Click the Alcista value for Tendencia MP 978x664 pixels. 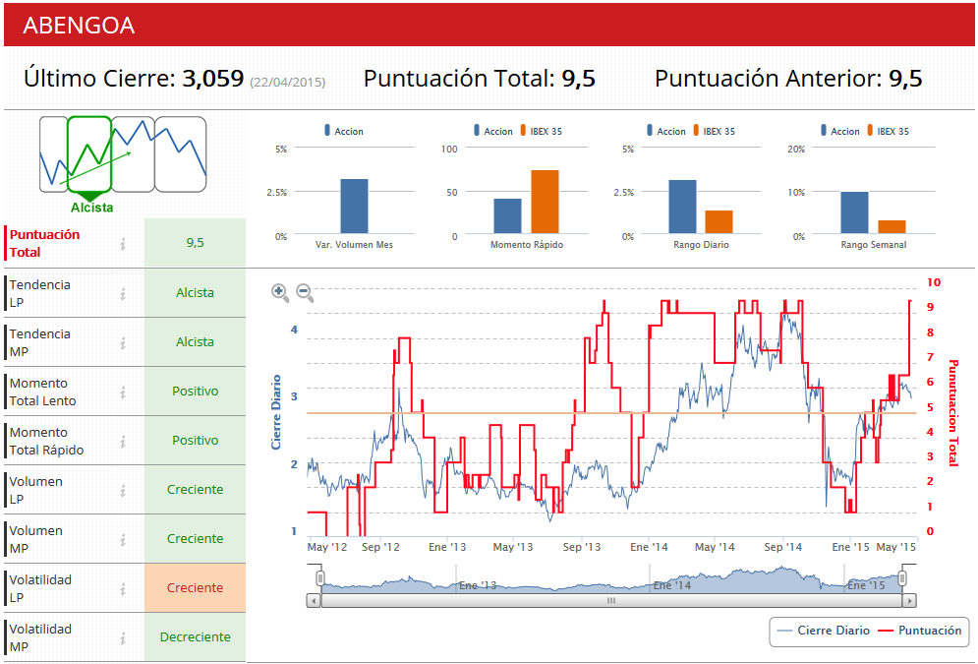[195, 342]
